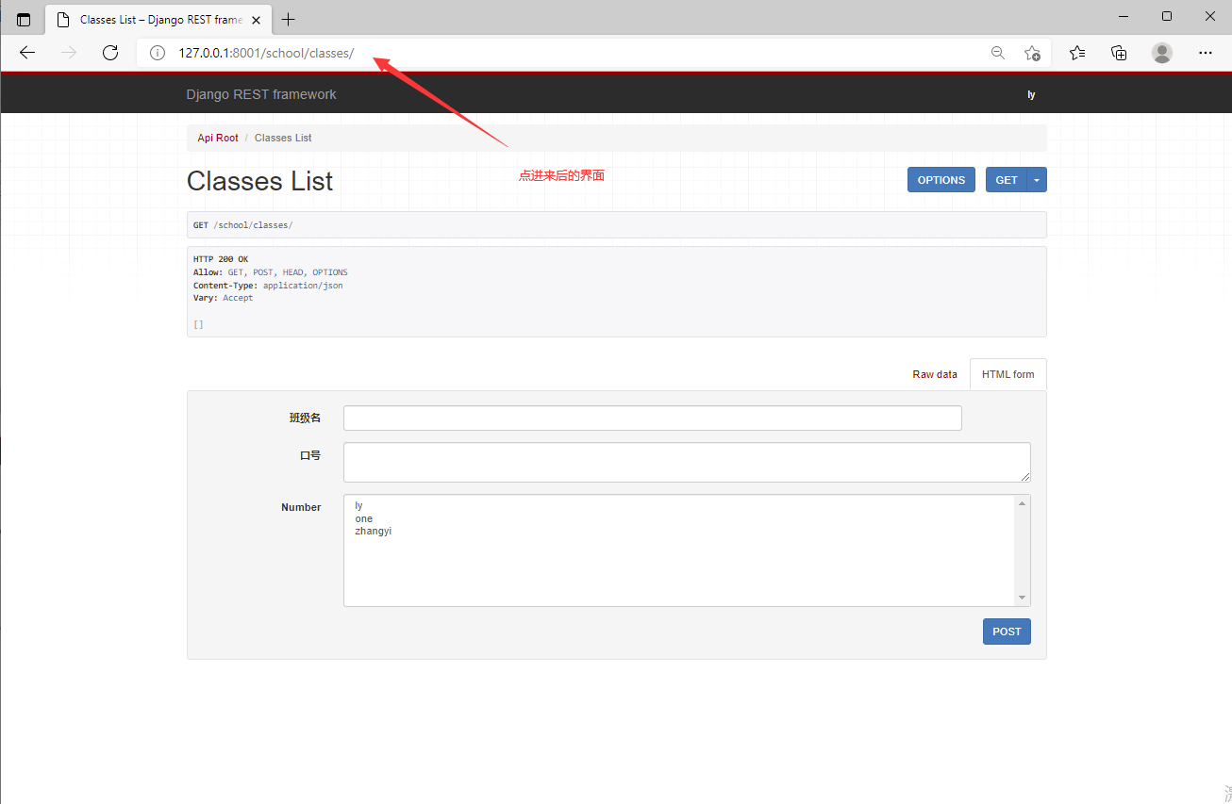Focus the 班级名 input field
Screen dimensions: 1232x804
[653, 418]
